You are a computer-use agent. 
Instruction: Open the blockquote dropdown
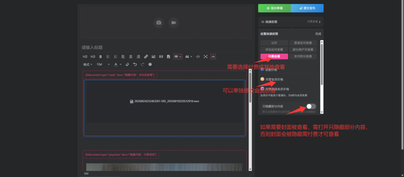coord(189,57)
